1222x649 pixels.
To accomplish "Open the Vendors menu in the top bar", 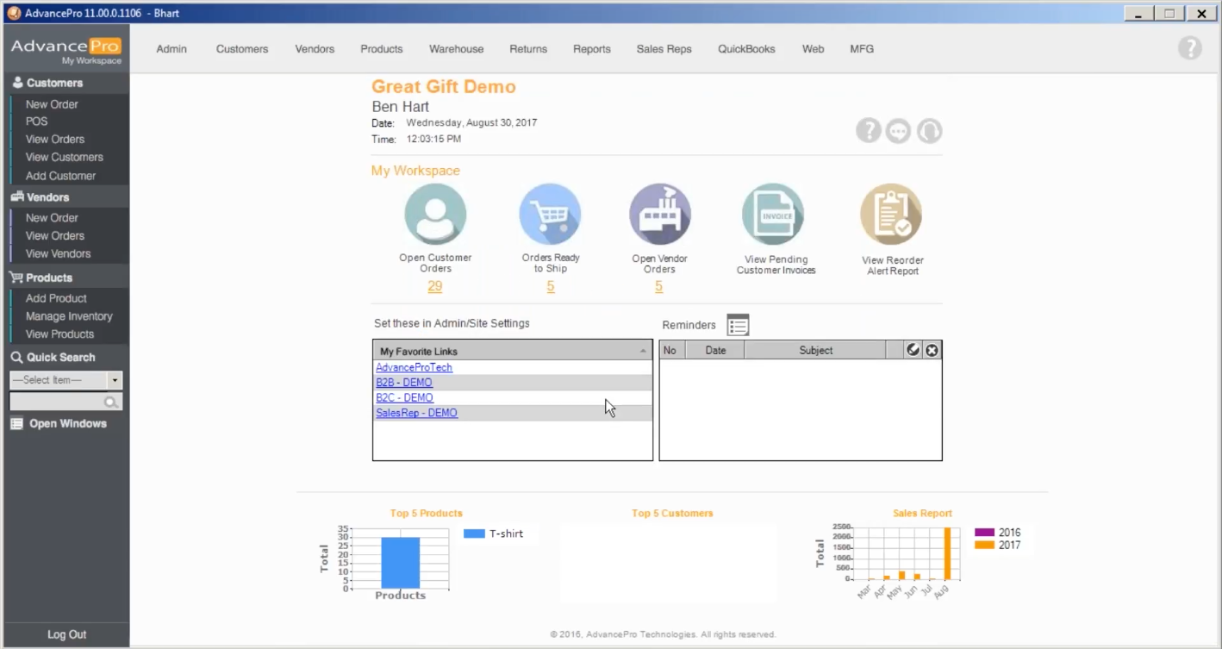I will 315,49.
